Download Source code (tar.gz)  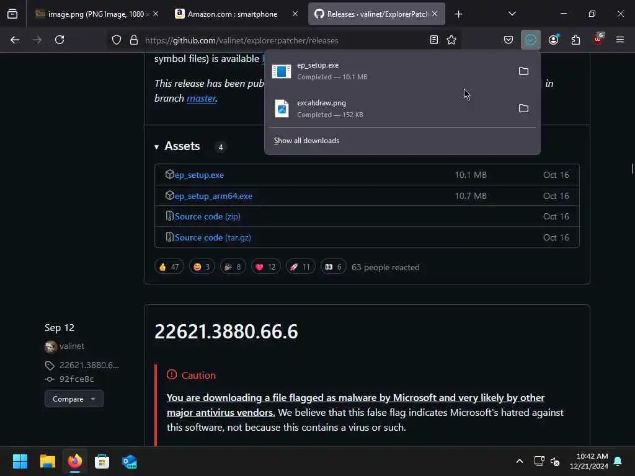(213, 237)
